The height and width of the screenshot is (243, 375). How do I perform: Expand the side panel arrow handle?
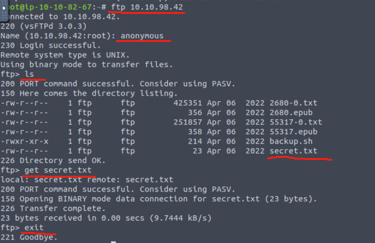click(4, 7)
